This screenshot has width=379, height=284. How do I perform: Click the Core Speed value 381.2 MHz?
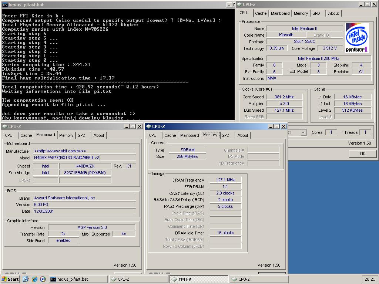coord(284,97)
